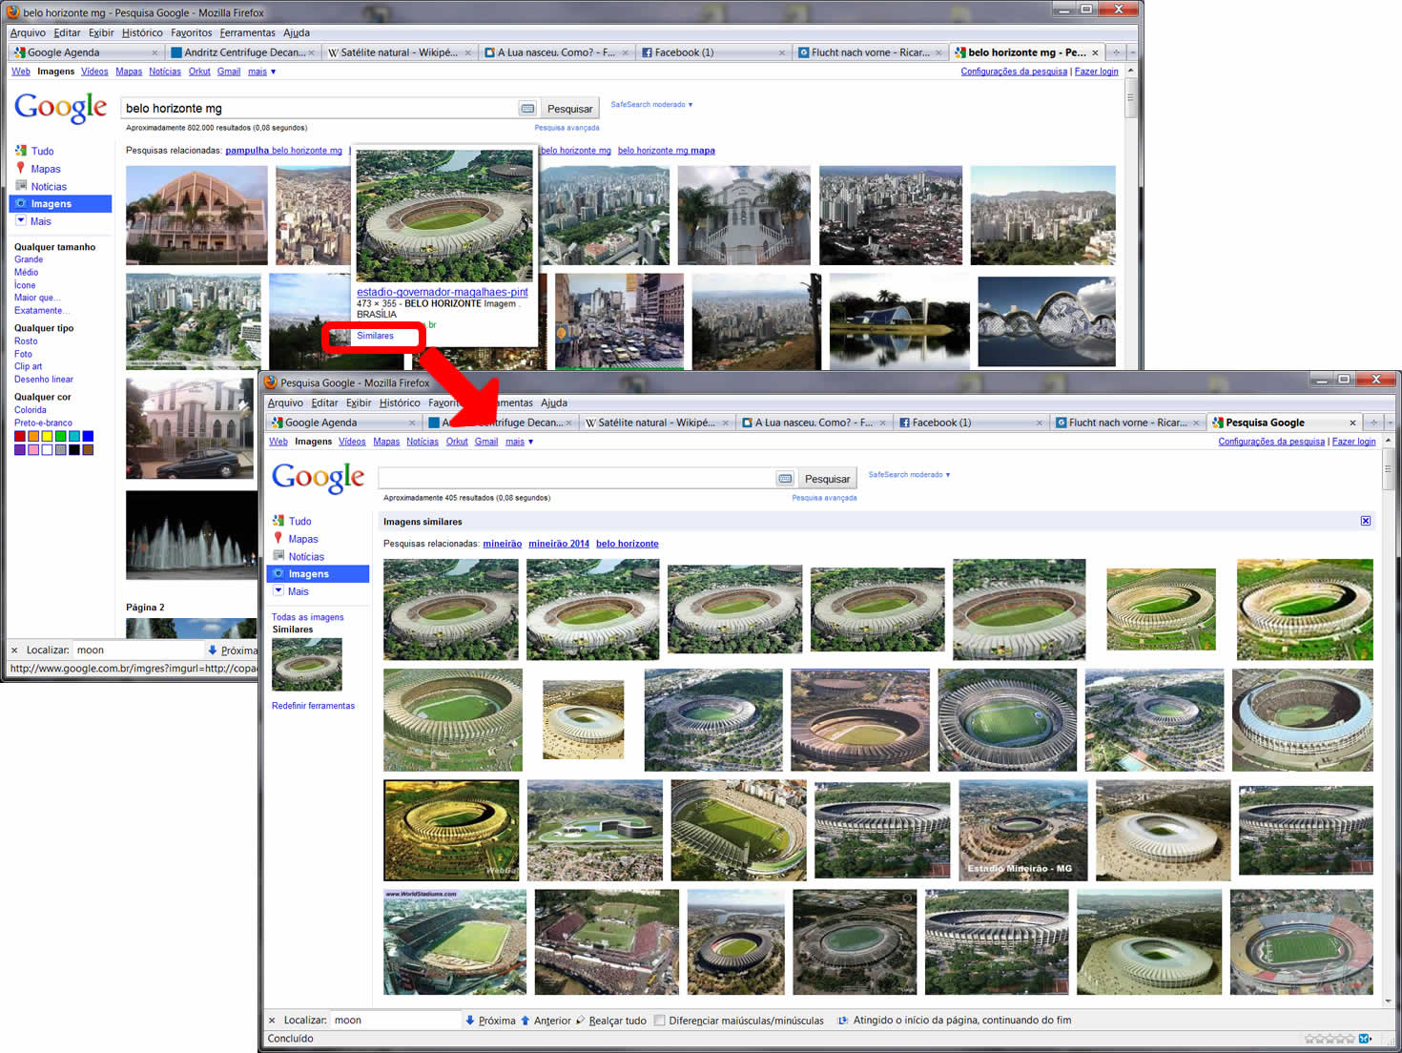The image size is (1402, 1053).
Task: Expand mais dropdown in front window's top links
Action: tap(519, 442)
